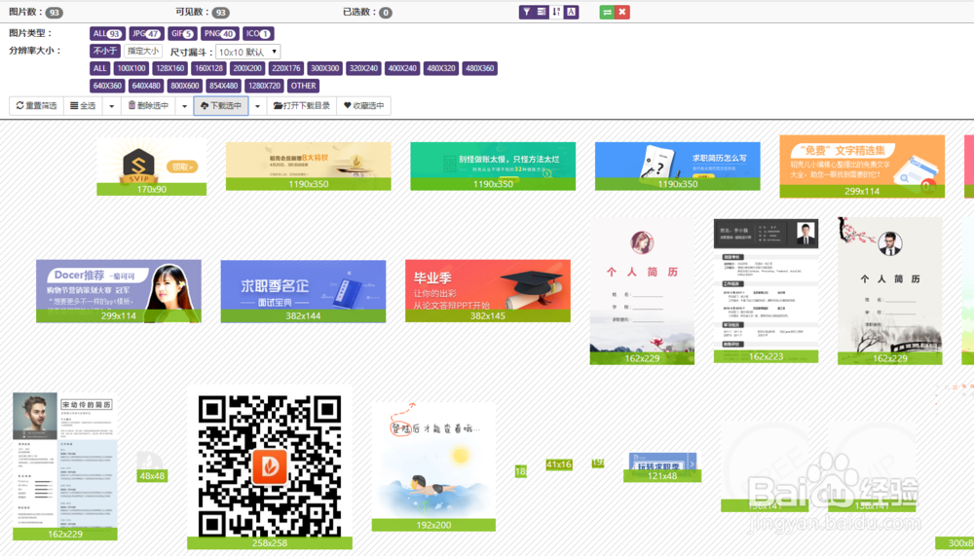Click 收藏选中 favorite selected button
Screen dimensions: 974x556
coord(363,105)
